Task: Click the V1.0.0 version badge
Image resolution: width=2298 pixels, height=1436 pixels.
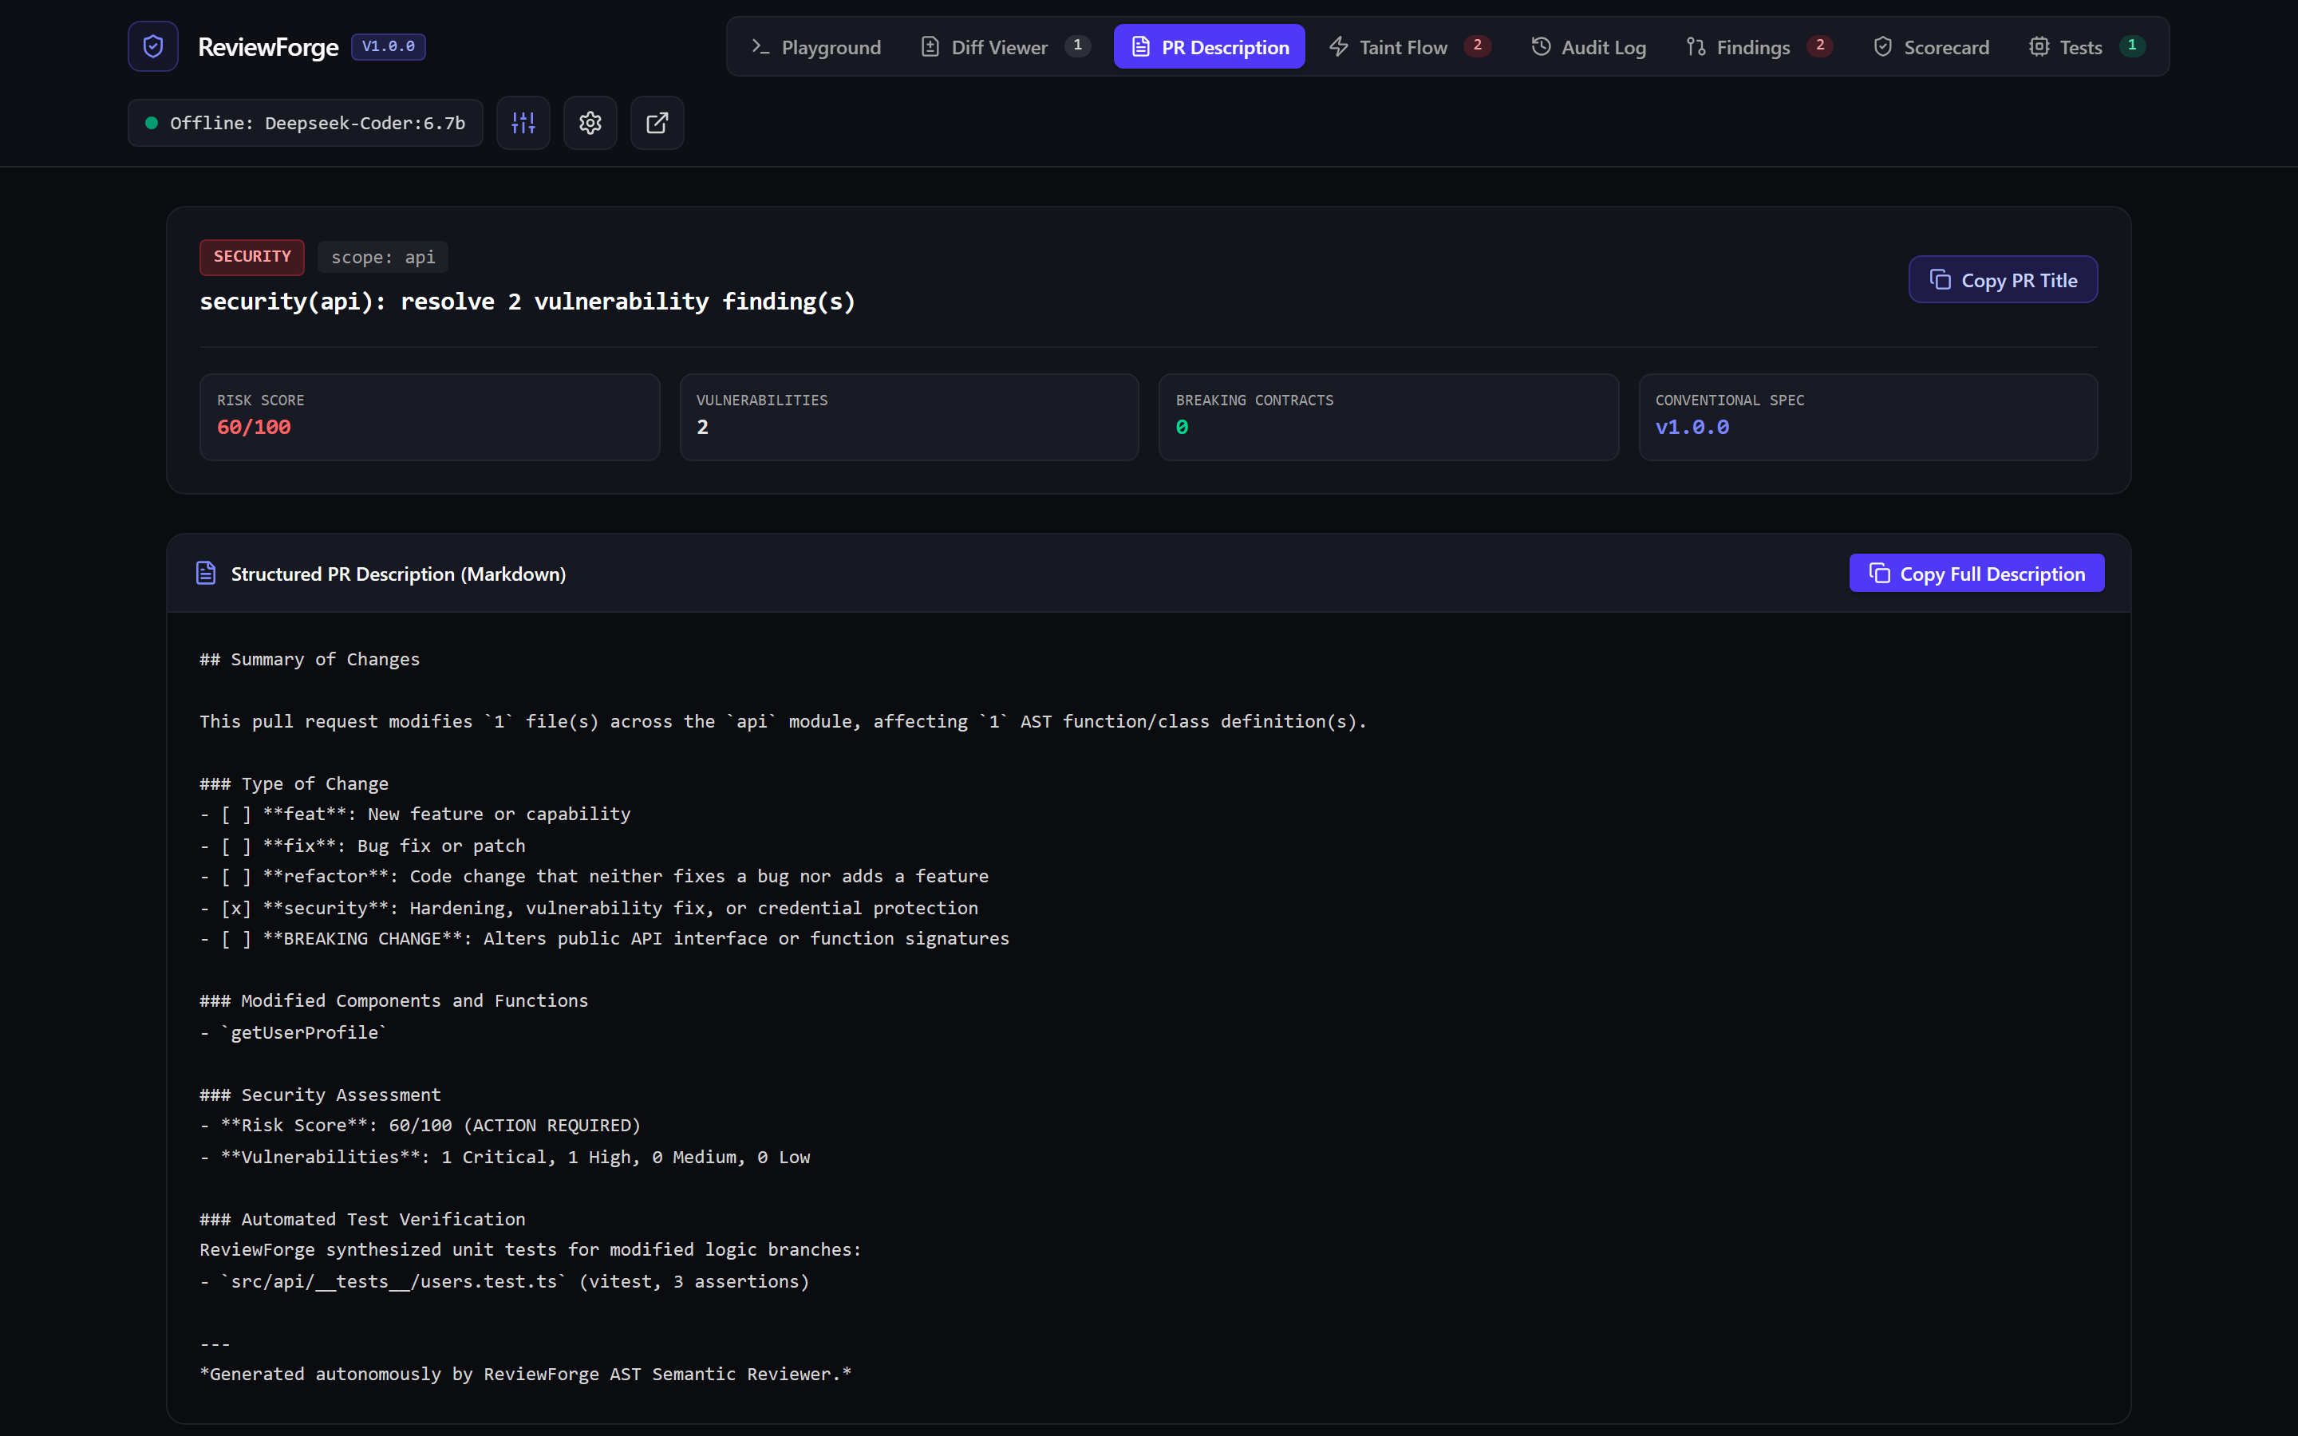Action: (389, 46)
